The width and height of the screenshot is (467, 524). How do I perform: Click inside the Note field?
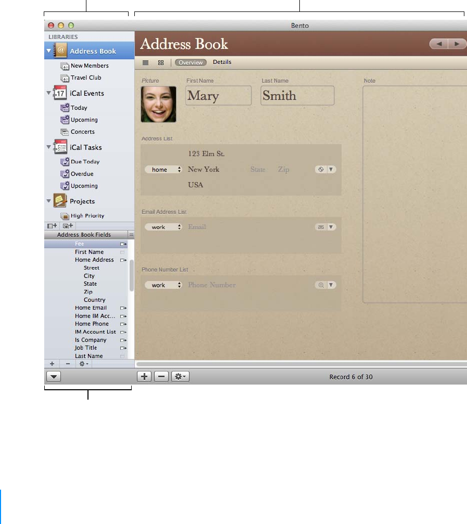[415, 195]
